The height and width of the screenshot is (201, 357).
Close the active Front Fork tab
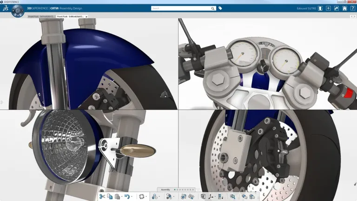pos(86,17)
